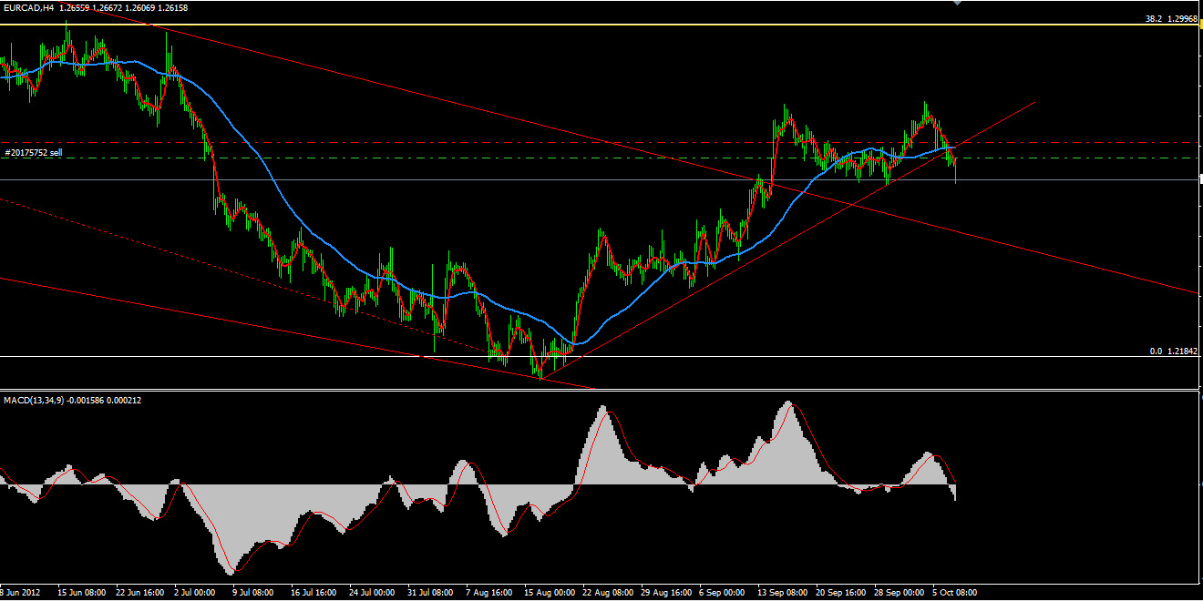Viewport: 1203px width, 601px height.
Task: Click the 20 Sep 16:00 time label
Action: pyautogui.click(x=839, y=593)
